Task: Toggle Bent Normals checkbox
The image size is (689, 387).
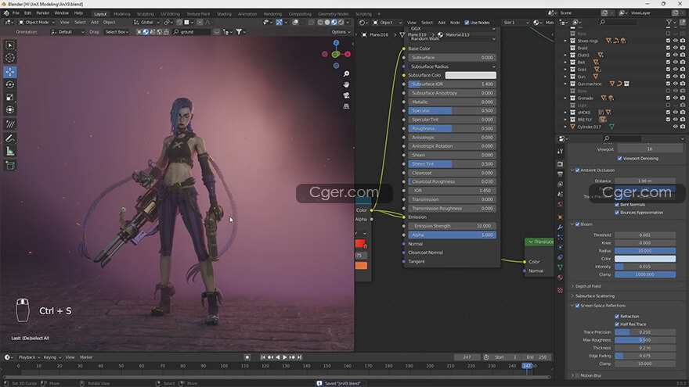Action: click(x=617, y=205)
